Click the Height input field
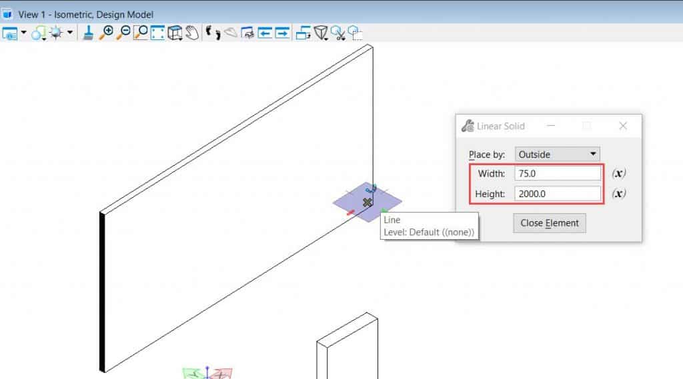 click(x=558, y=194)
